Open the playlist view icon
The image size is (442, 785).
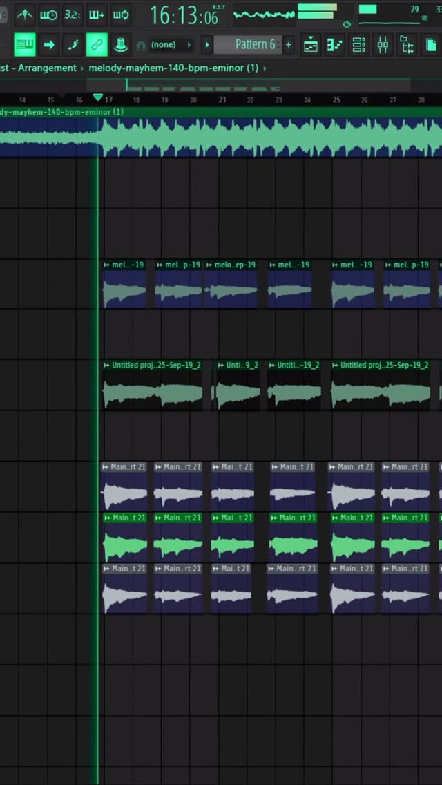[x=311, y=45]
